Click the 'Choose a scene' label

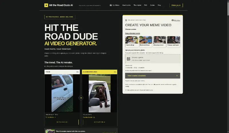[x=131, y=29]
